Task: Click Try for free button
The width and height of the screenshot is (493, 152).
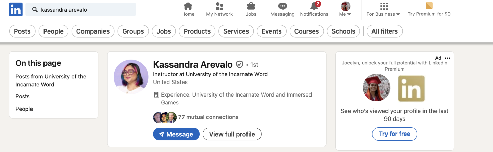Action: (x=395, y=134)
